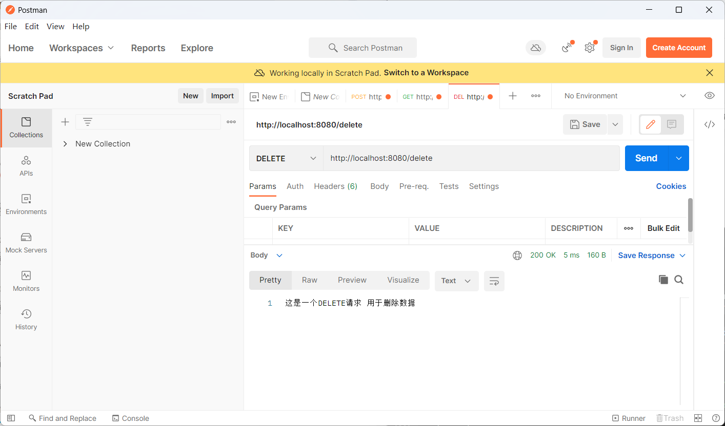Open the Runner from status bar

click(629, 418)
